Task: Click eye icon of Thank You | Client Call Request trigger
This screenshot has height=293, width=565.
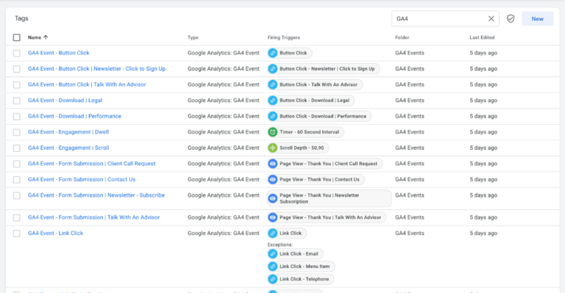Action: [273, 164]
